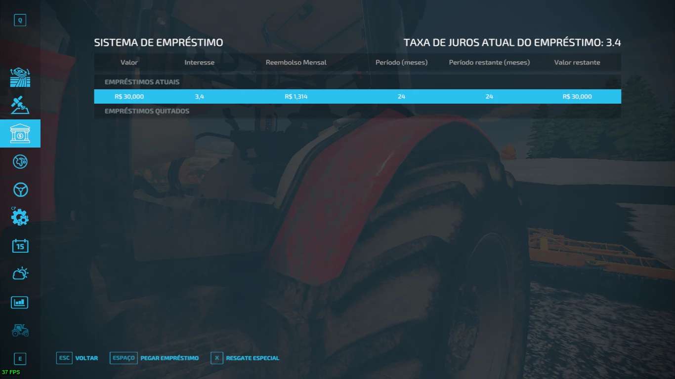Viewport: 675px width, 379px height.
Task: Open the tractor vehicles page
Action: 20,330
